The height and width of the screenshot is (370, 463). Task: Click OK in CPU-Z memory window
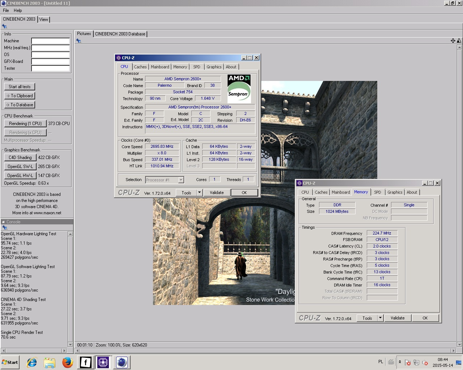tap(425, 318)
